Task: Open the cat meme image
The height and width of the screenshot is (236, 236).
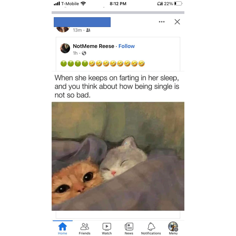Action: pos(118,156)
